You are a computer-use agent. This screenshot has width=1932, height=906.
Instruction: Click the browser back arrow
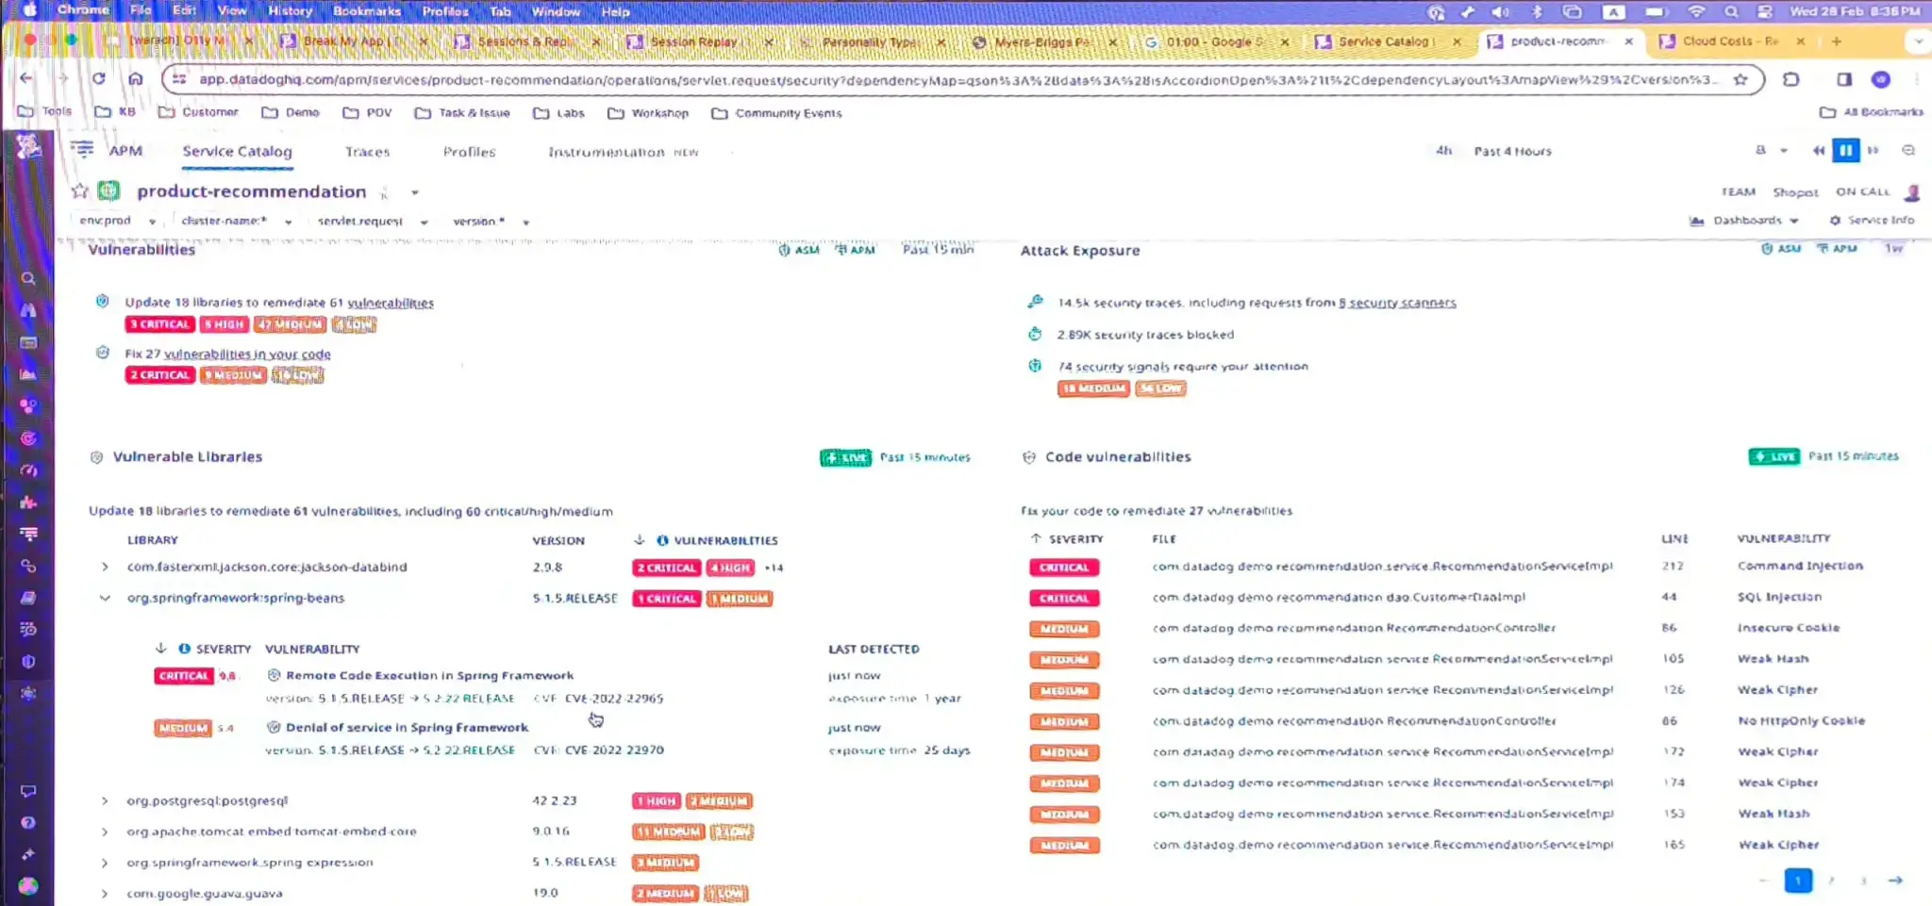(x=26, y=78)
